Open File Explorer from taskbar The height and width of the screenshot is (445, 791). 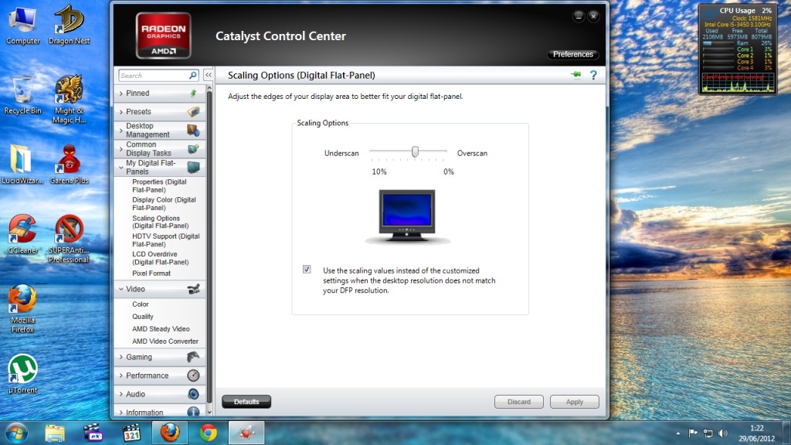click(55, 433)
